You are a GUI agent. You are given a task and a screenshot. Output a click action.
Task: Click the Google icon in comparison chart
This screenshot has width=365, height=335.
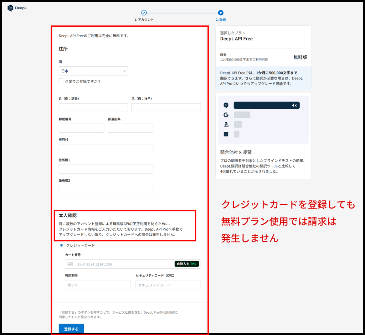click(226, 115)
